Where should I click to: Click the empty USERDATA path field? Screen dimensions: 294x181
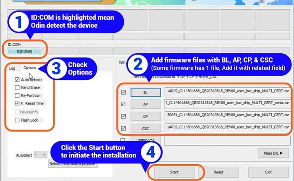click(x=227, y=141)
